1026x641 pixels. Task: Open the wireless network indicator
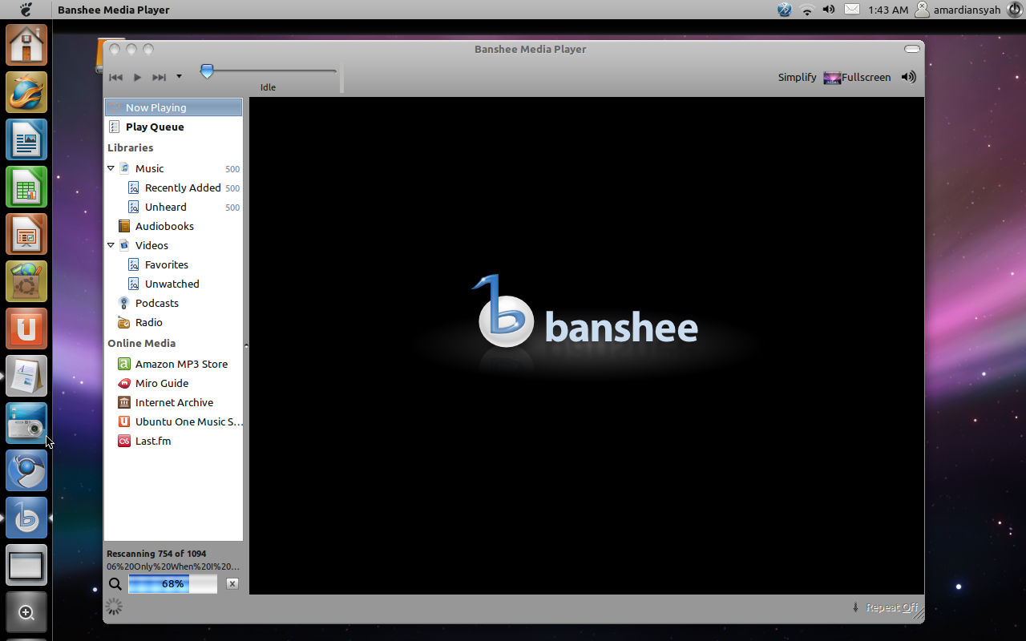tap(807, 10)
